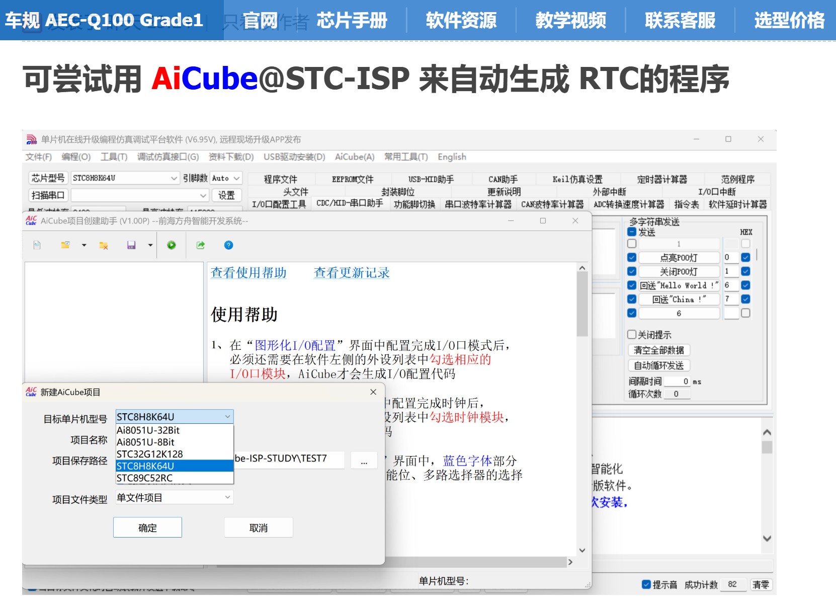836x605 pixels.
Task: Open the 文件(F) menu
Action: 39,157
